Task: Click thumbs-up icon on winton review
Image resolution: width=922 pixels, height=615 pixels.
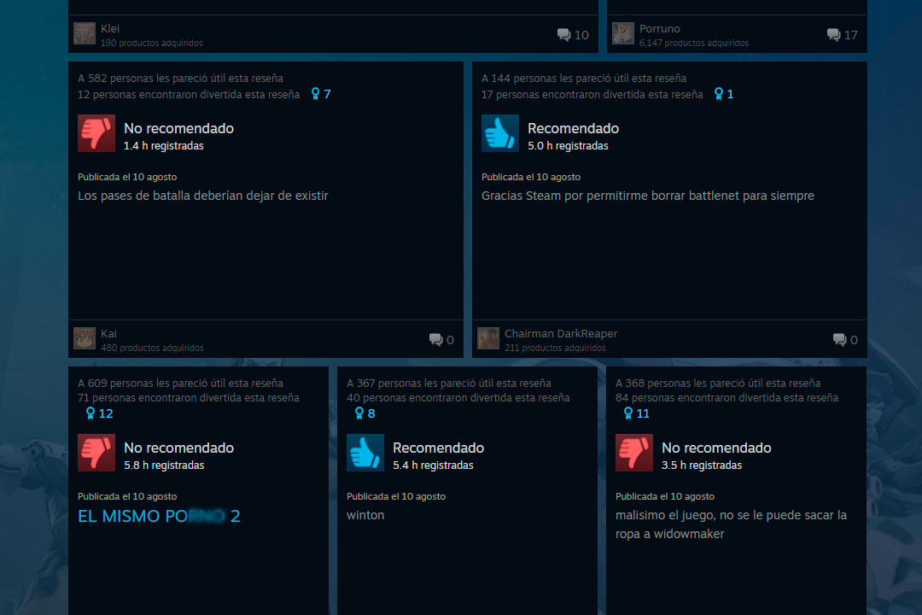Action: tap(365, 453)
